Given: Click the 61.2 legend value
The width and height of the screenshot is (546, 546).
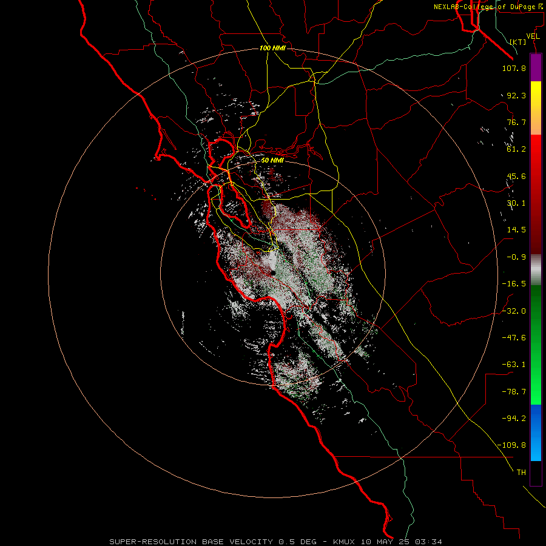Looking at the screenshot, I should pyautogui.click(x=516, y=149).
